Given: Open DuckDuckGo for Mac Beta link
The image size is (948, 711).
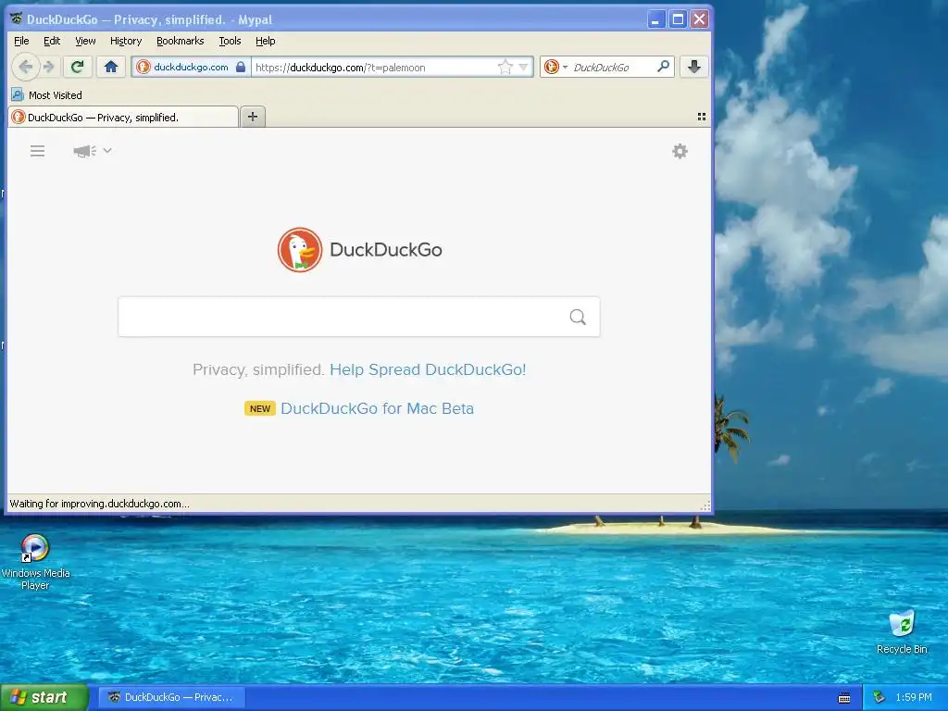Looking at the screenshot, I should pos(378,408).
